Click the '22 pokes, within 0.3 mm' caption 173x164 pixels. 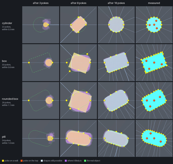(x=8, y=28)
